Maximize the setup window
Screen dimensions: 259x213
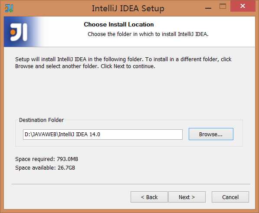click(x=223, y=7)
